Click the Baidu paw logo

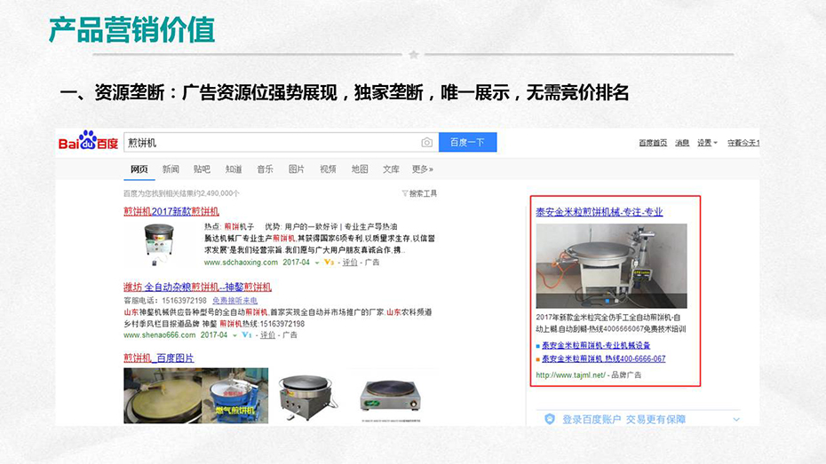87,141
